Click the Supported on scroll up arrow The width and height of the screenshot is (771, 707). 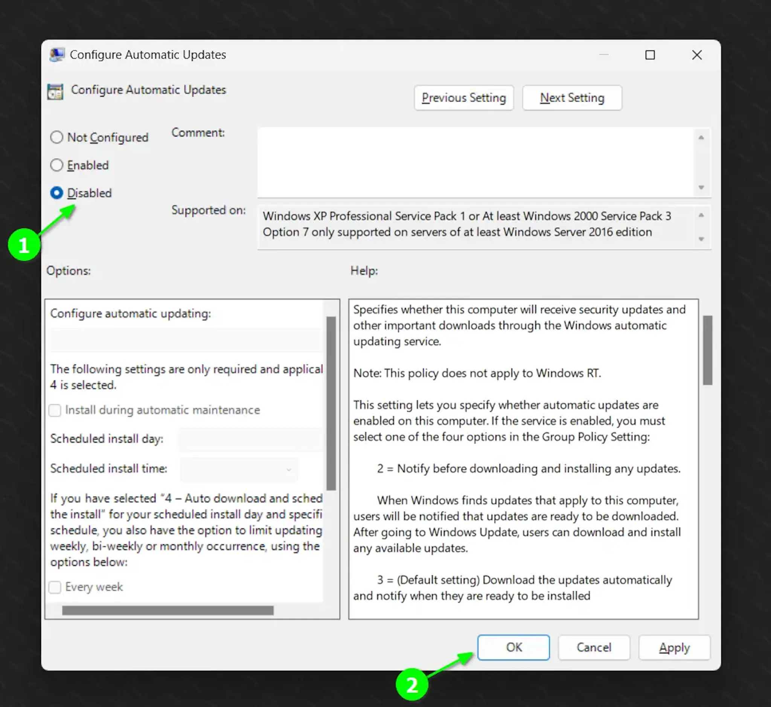tap(701, 215)
